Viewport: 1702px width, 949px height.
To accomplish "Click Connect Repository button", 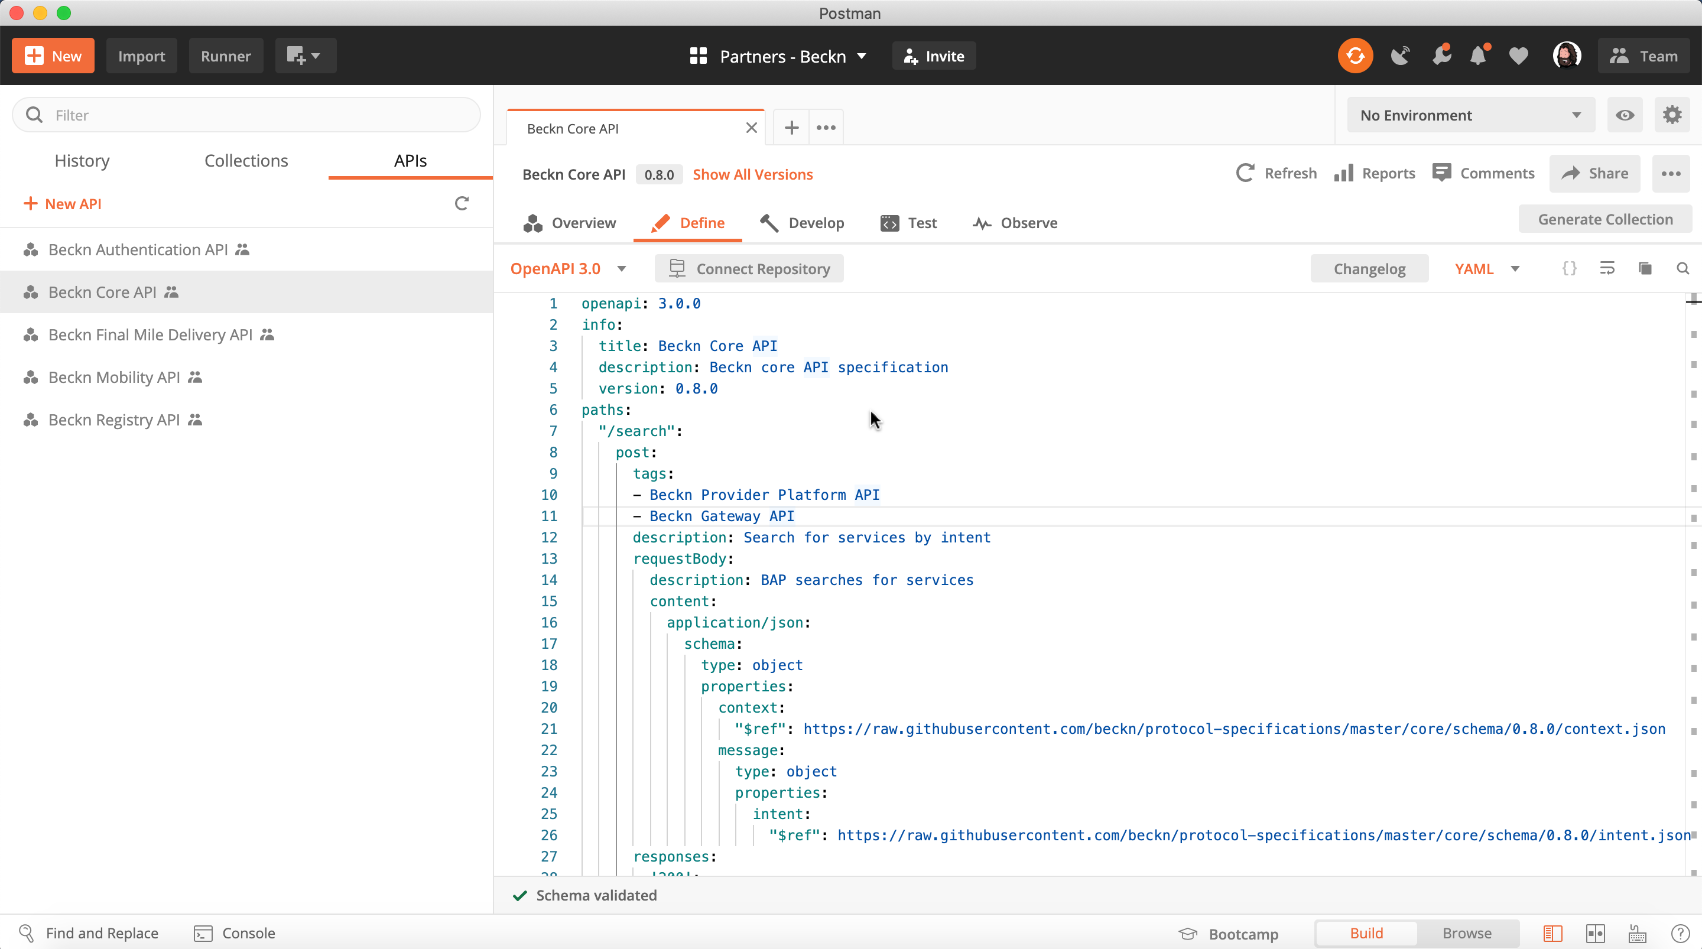I will [749, 269].
